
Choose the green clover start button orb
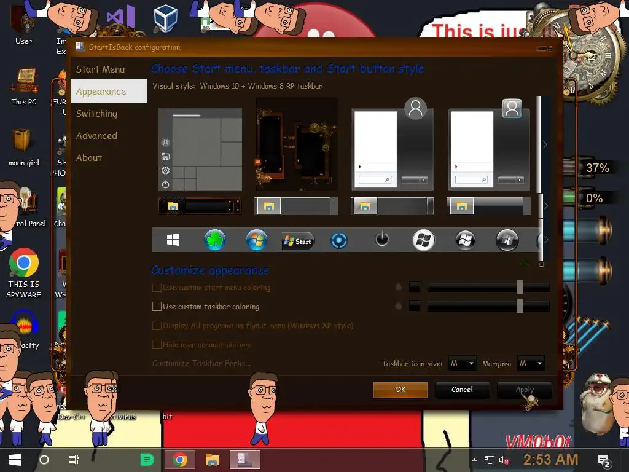point(215,240)
